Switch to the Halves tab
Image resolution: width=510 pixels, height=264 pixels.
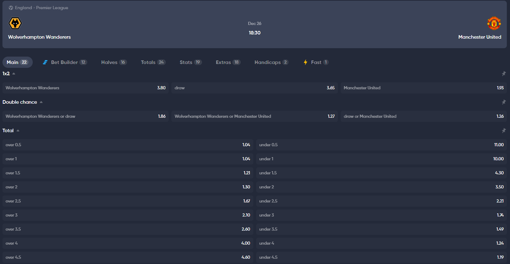[x=114, y=62]
